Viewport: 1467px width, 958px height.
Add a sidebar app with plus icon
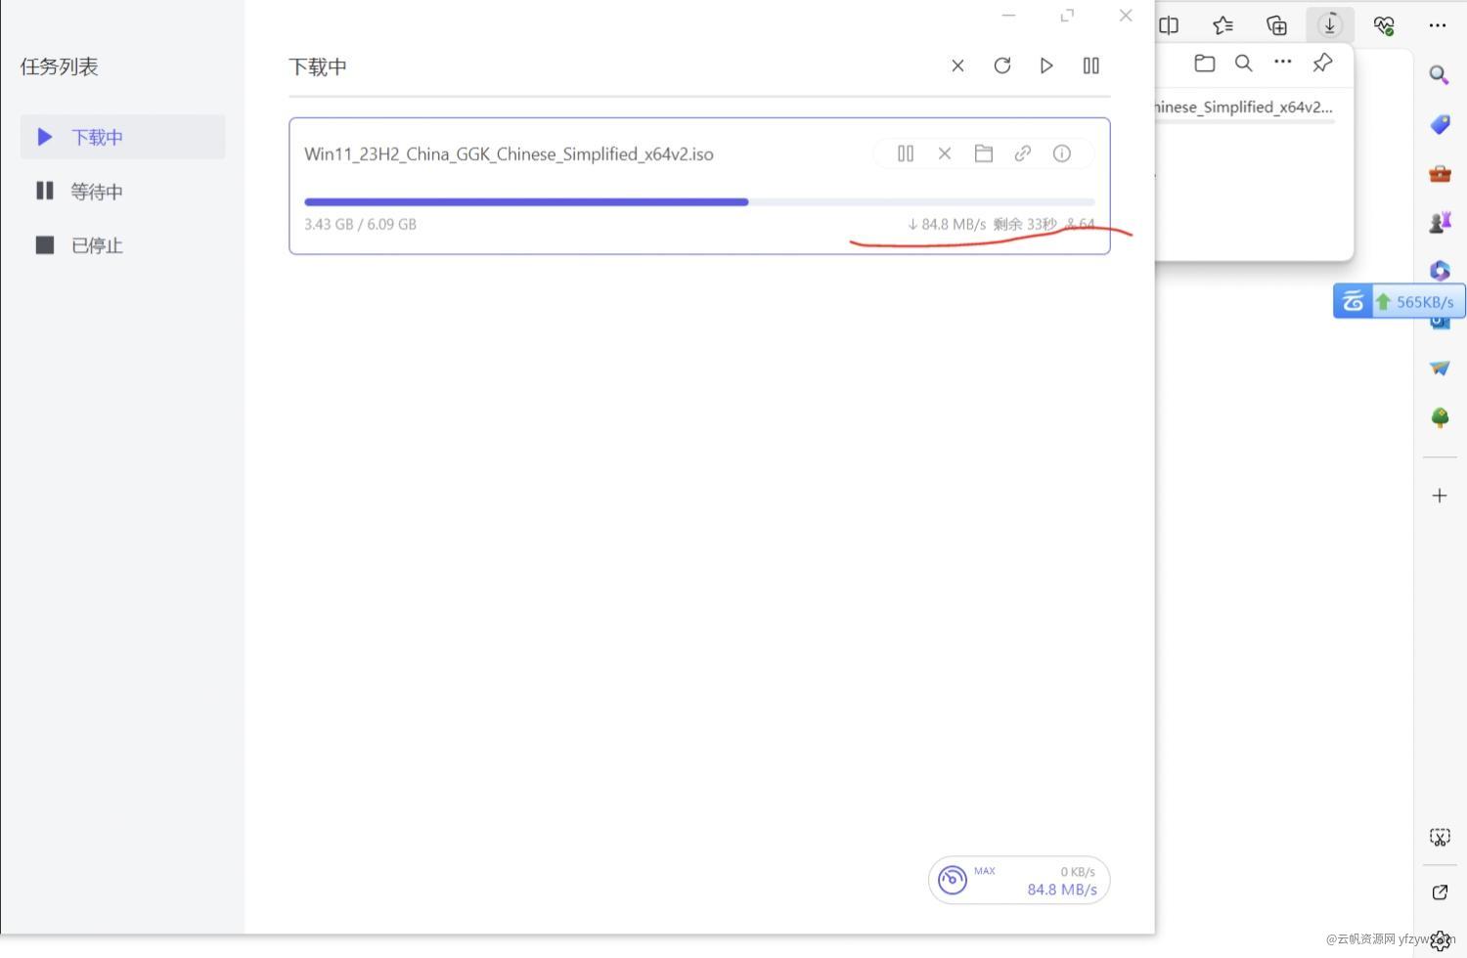coord(1440,496)
